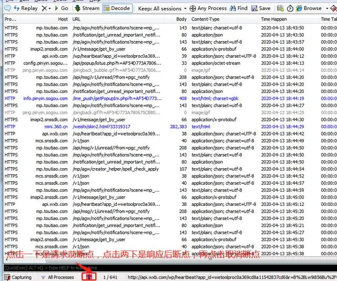Select the mp.toutiao.com notify session at 18:44:27
337x281 pixels.
point(170,106)
